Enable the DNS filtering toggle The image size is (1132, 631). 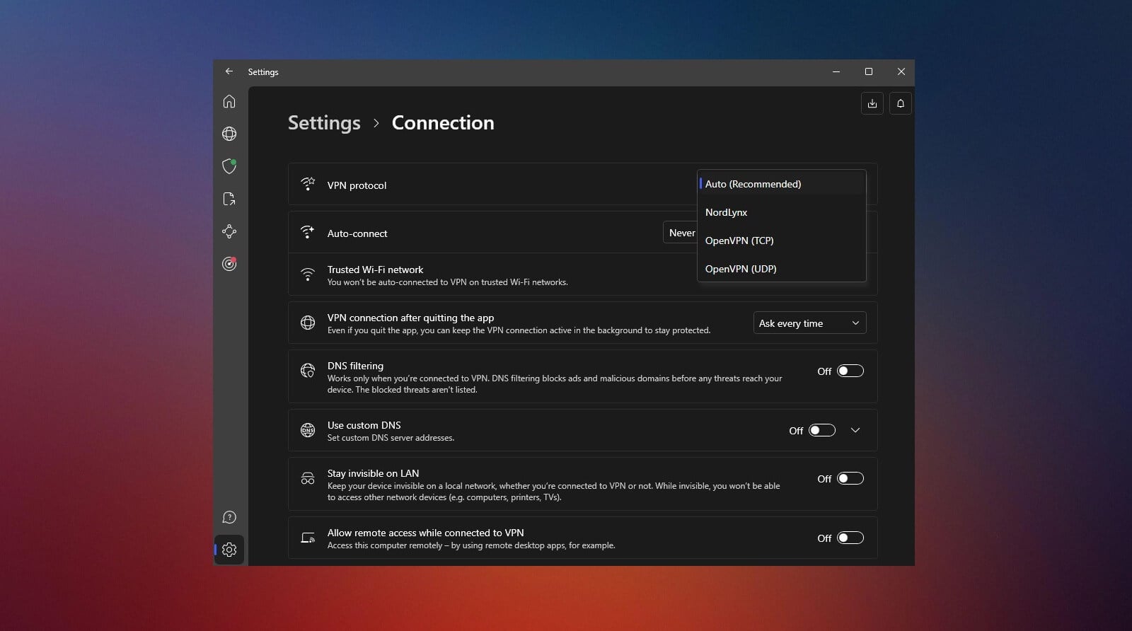[850, 371]
